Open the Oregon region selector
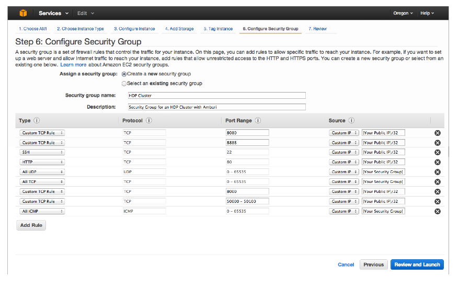This screenshot has width=459, height=287. (403, 13)
